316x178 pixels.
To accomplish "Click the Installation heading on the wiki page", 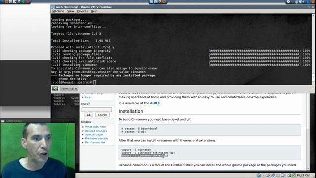I will pyautogui.click(x=131, y=111).
